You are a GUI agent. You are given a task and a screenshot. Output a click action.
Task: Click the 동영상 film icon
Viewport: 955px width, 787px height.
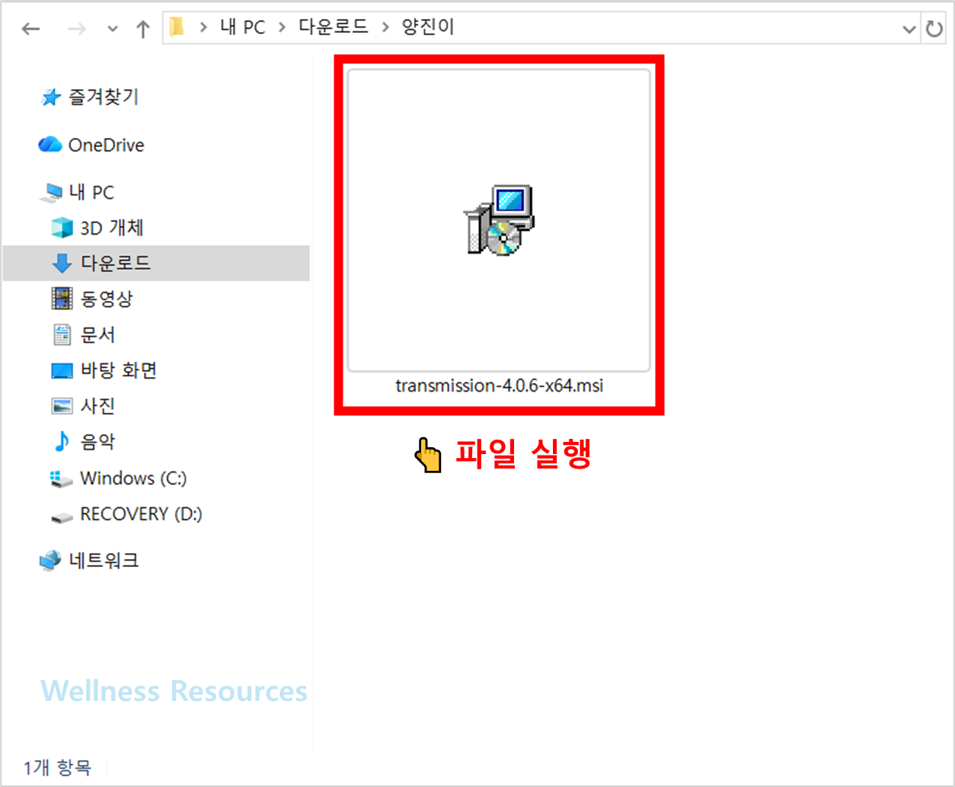click(62, 299)
